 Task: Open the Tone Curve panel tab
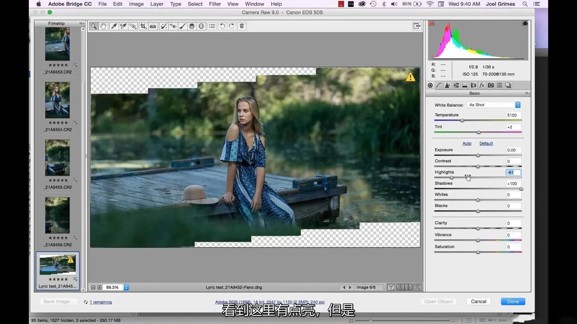[439, 85]
